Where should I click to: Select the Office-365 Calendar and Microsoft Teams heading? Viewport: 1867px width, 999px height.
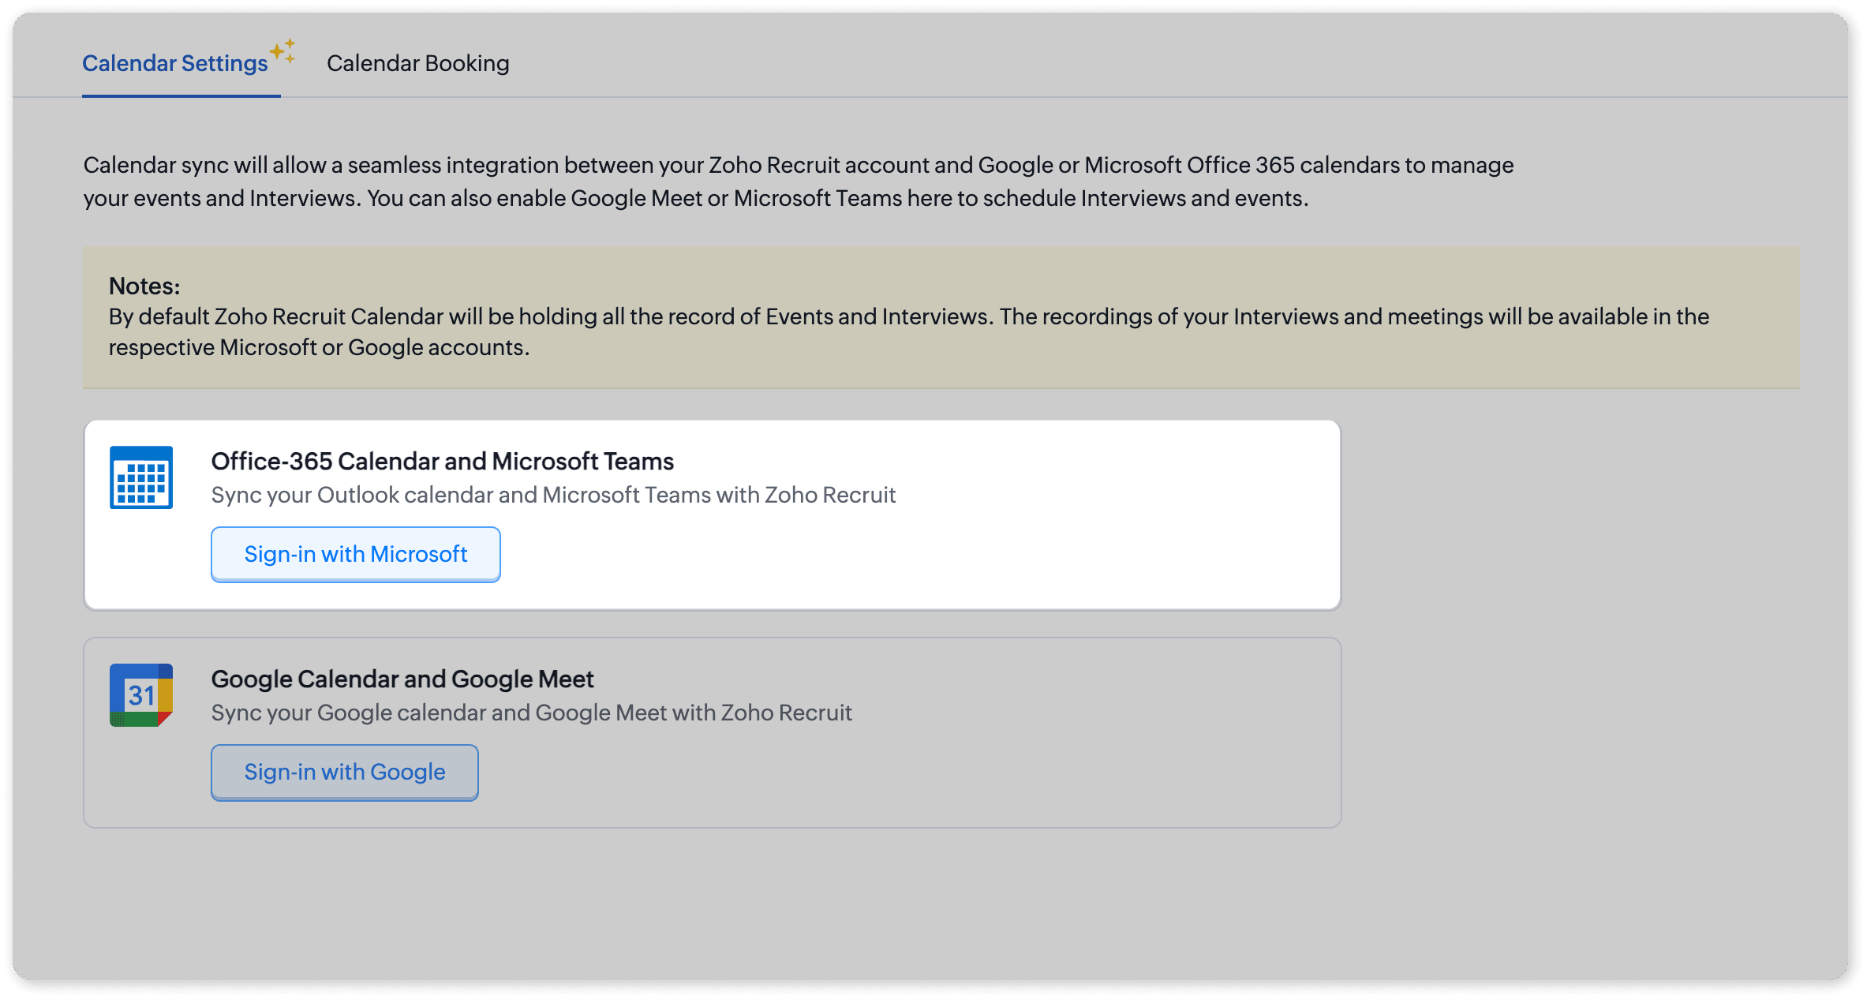pyautogui.click(x=443, y=461)
